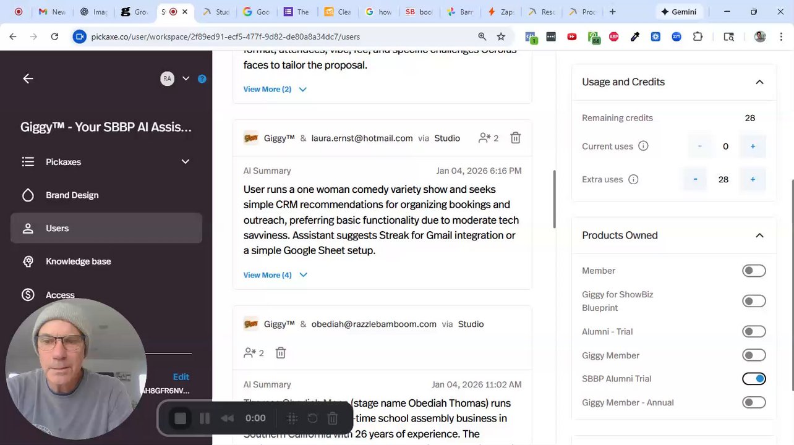Enable the Alumni - Trial toggle
This screenshot has height=445, width=794.
click(754, 332)
